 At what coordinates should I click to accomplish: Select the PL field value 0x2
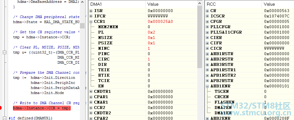click(151, 32)
